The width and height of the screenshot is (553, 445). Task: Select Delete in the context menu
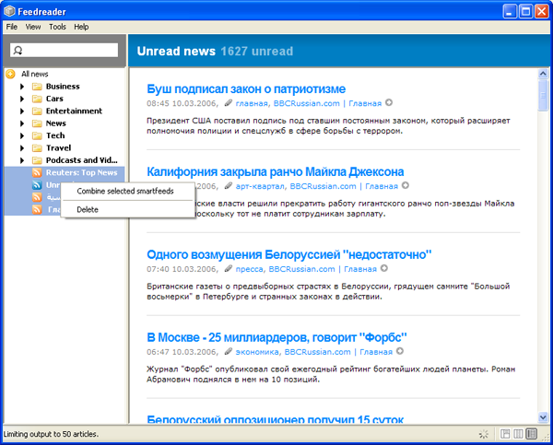tap(88, 209)
